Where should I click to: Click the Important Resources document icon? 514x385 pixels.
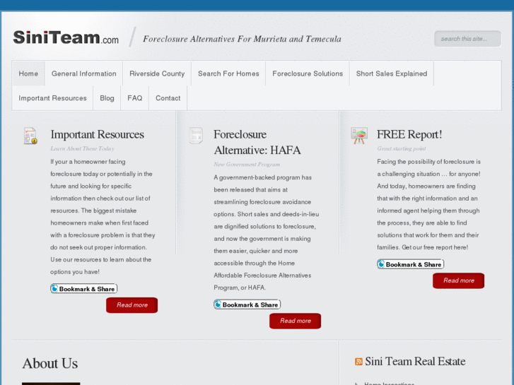pyautogui.click(x=30, y=136)
